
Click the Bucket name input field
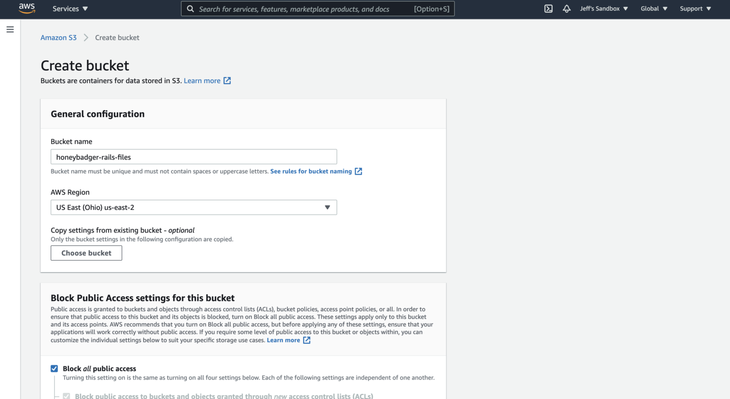pos(194,157)
